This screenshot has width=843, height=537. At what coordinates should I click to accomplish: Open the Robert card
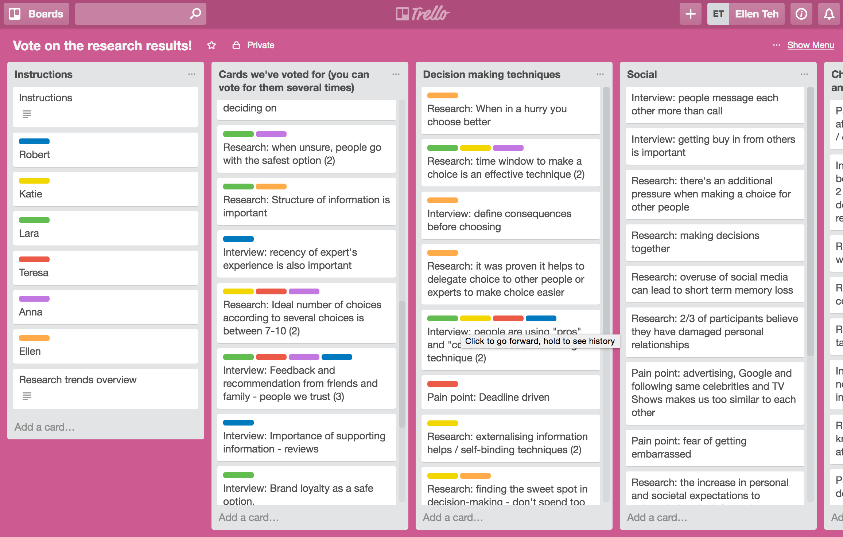click(106, 150)
